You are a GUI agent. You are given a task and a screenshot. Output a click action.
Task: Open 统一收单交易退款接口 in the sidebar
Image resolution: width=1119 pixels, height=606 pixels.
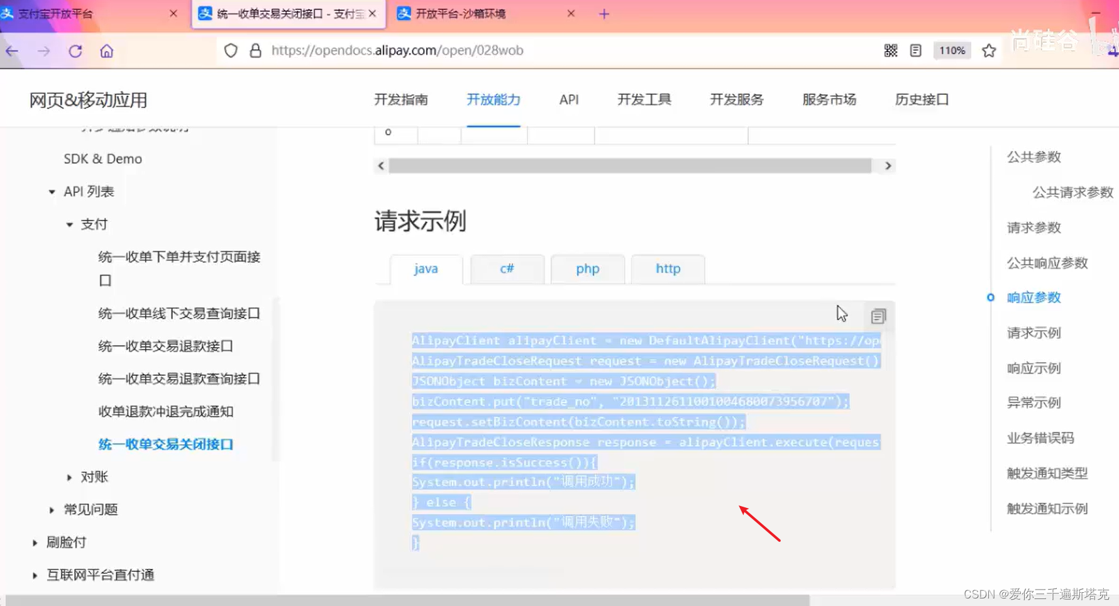166,346
